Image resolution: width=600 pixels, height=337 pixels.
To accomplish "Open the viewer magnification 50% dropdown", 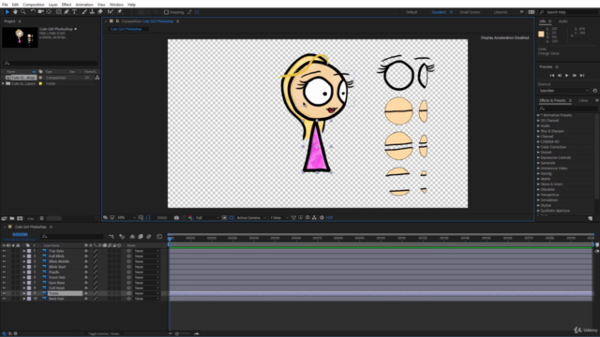I will 127,218.
